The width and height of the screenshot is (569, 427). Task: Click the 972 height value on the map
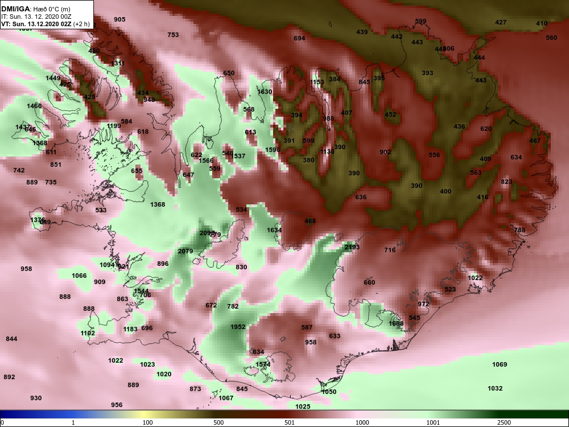[x=423, y=304]
